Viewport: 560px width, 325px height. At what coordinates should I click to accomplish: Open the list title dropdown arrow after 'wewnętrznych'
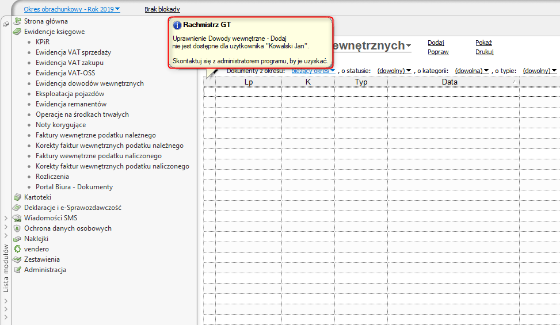[409, 46]
